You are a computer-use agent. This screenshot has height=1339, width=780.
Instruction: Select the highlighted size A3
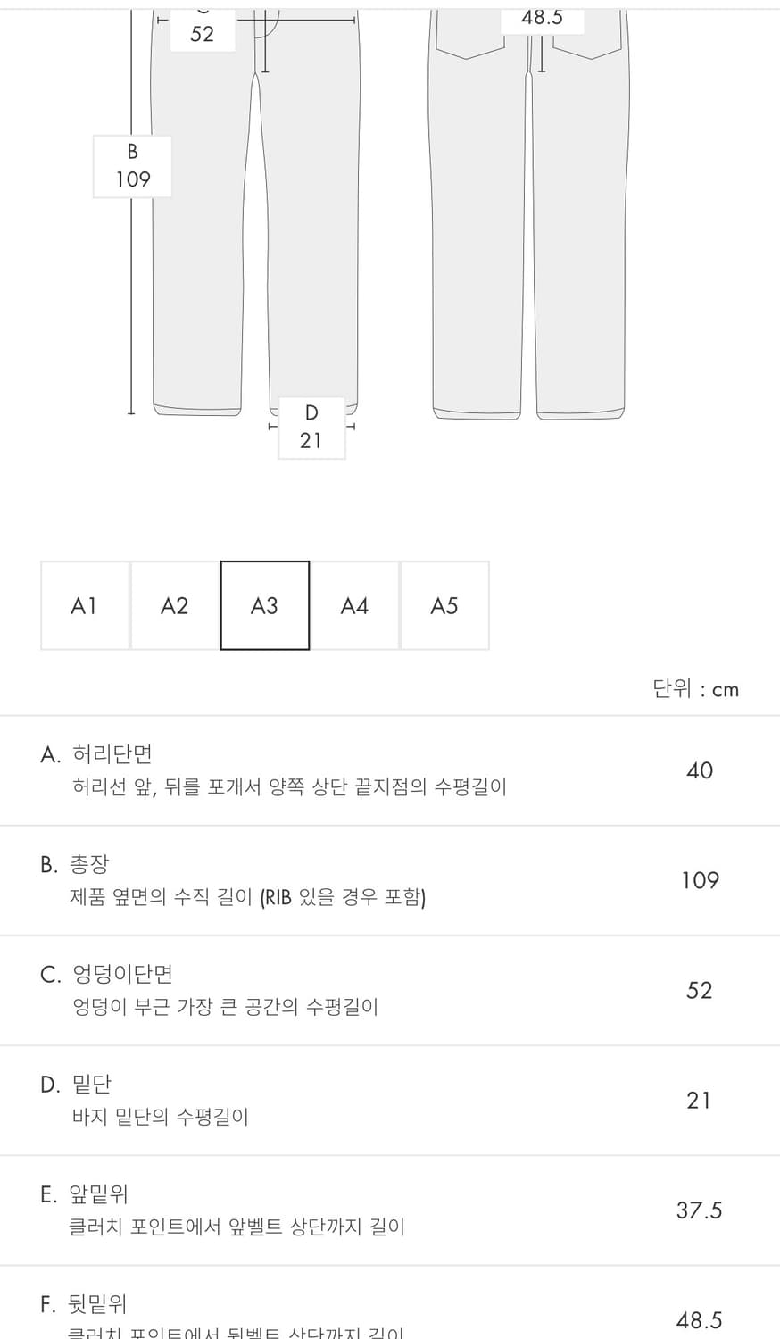pos(265,605)
